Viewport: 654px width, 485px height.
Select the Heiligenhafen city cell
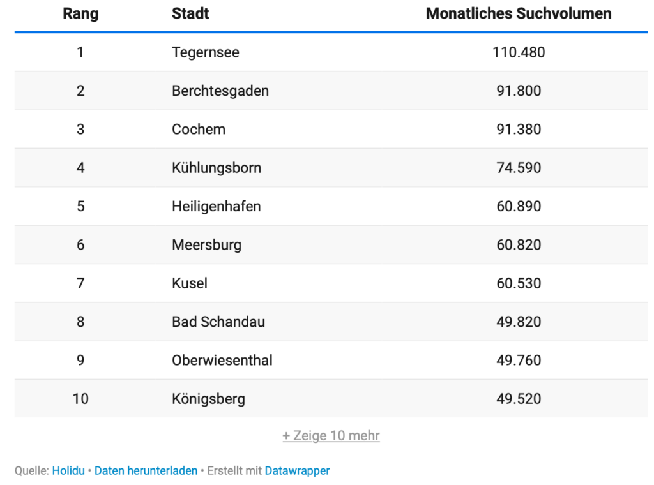pos(217,206)
